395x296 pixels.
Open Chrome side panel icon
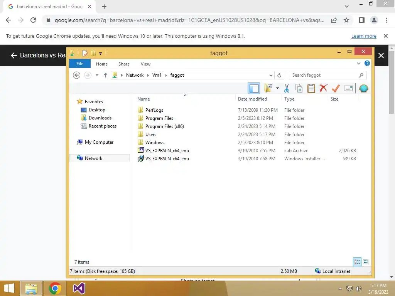[x=361, y=20]
